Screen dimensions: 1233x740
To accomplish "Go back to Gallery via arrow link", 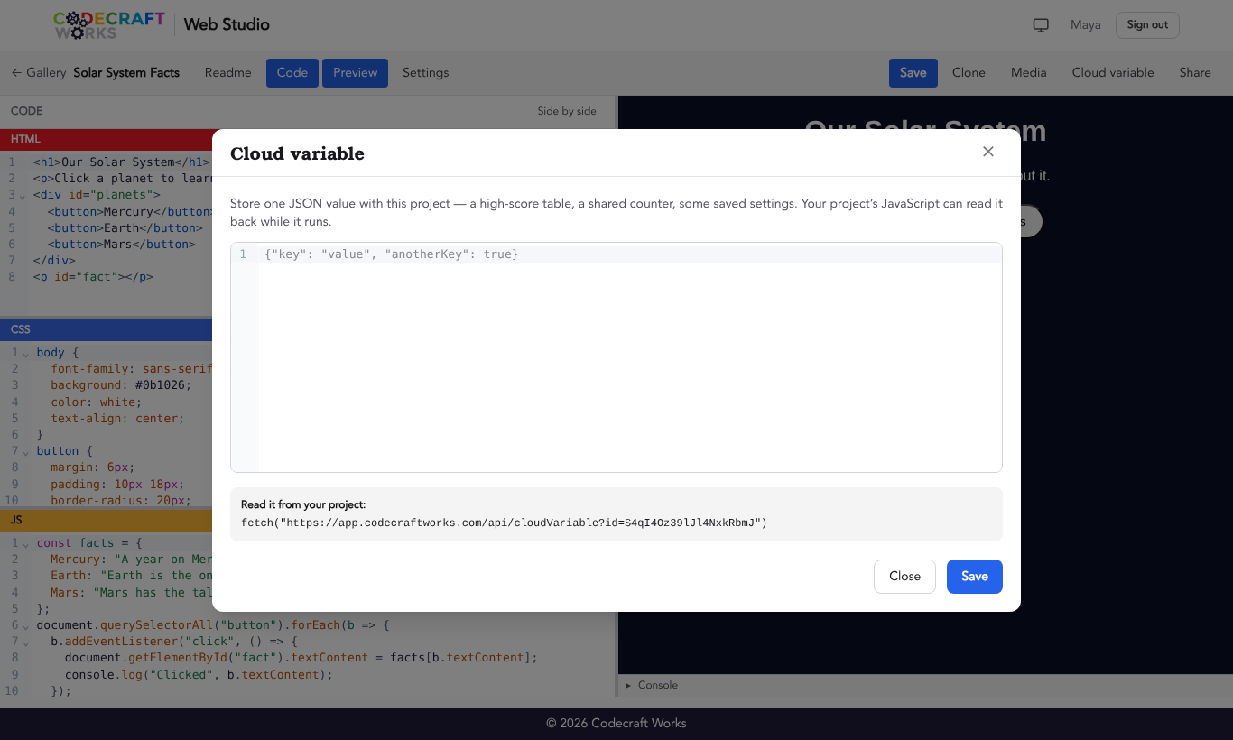I will [39, 72].
